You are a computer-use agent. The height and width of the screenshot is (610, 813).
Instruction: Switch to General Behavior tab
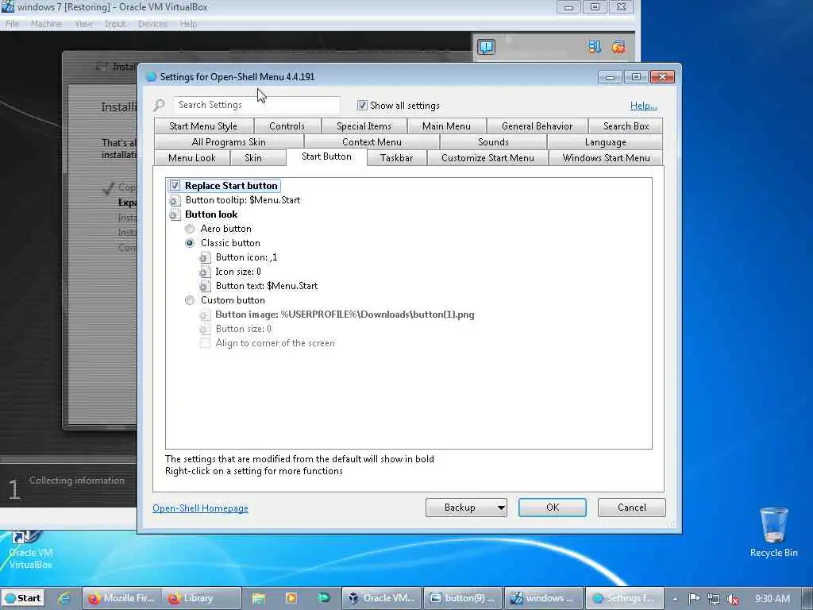pyautogui.click(x=538, y=126)
